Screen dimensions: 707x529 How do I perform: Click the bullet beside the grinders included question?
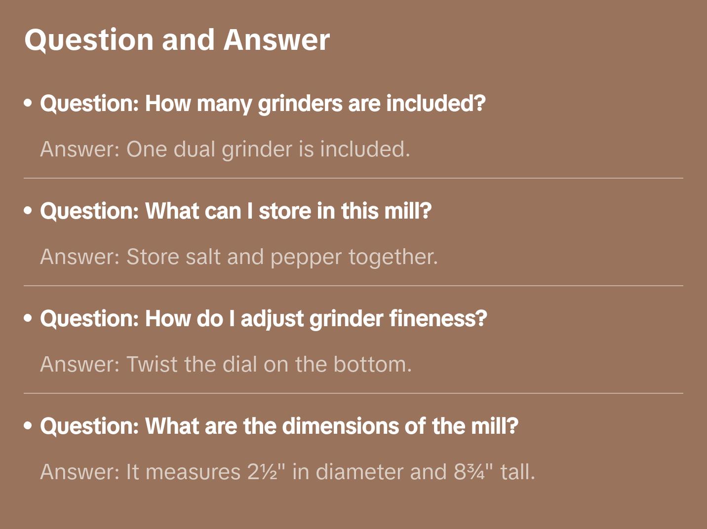click(28, 104)
